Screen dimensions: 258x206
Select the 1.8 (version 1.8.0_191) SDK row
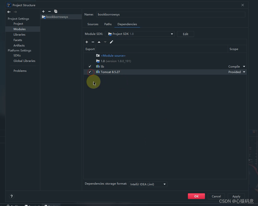coord(165,61)
